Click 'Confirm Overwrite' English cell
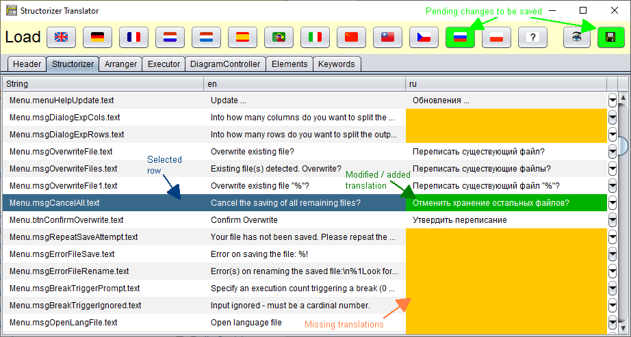The width and height of the screenshot is (631, 337). [x=305, y=220]
